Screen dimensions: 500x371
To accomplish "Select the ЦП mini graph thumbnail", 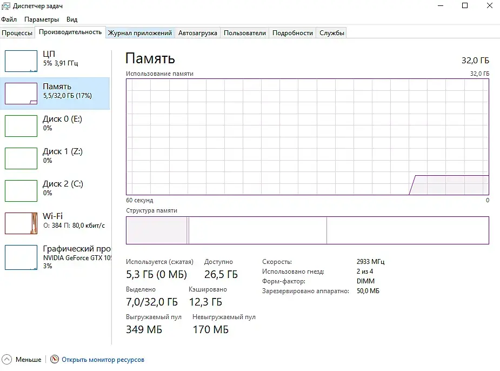I will [21, 61].
